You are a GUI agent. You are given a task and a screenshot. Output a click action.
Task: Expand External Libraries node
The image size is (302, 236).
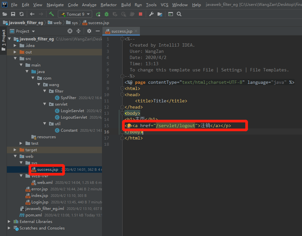pos(9,221)
